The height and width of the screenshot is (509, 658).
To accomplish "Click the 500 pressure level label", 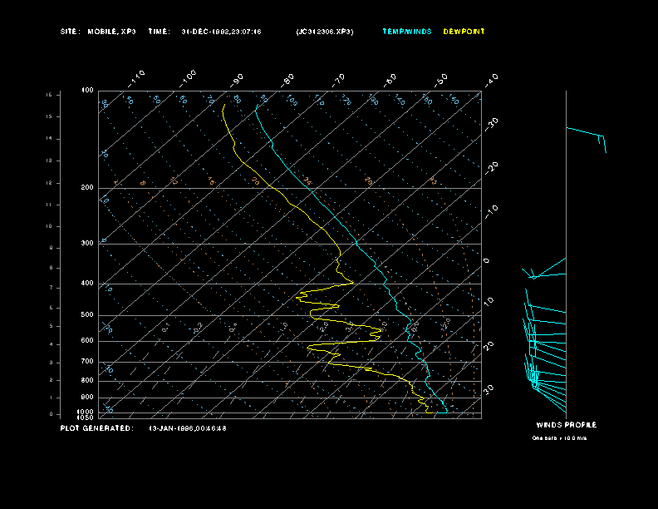I will click(x=87, y=314).
